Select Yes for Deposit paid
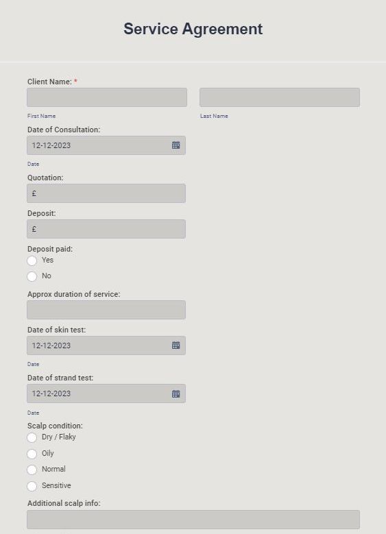 [32, 260]
